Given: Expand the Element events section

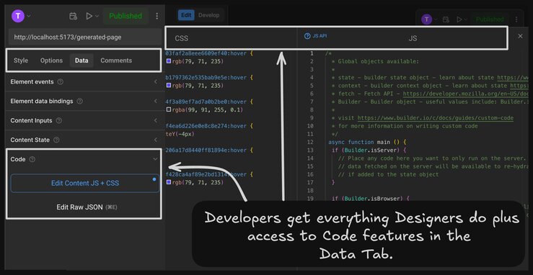Looking at the screenshot, I should click(156, 82).
